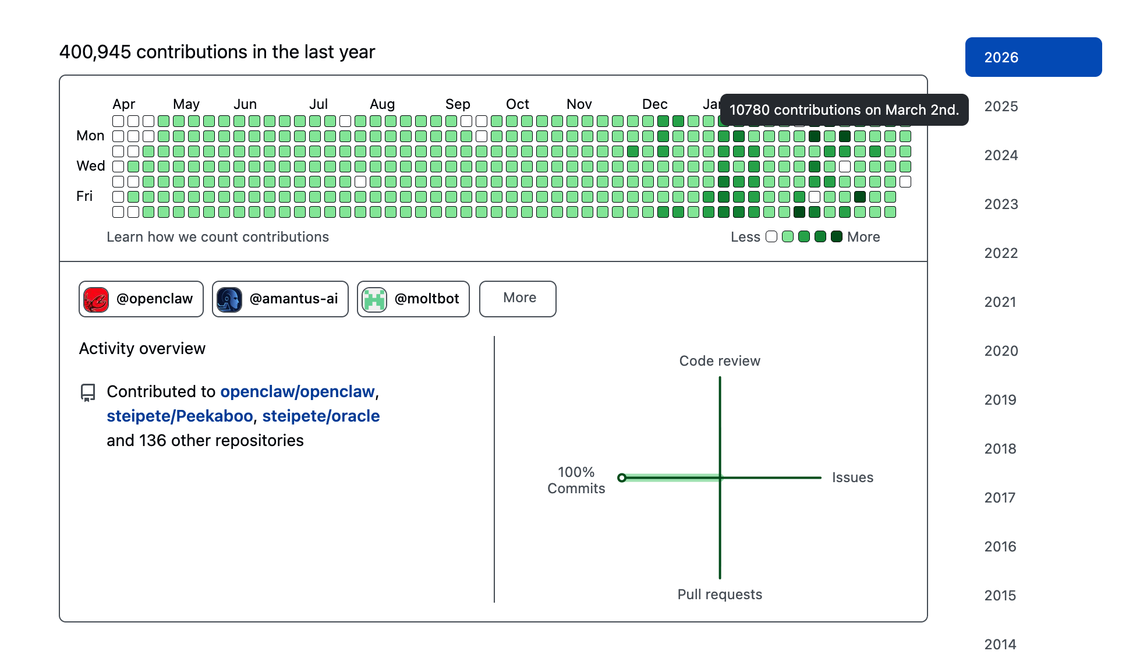
Task: Open the openclaw/openclaw repository link
Action: pyautogui.click(x=298, y=392)
